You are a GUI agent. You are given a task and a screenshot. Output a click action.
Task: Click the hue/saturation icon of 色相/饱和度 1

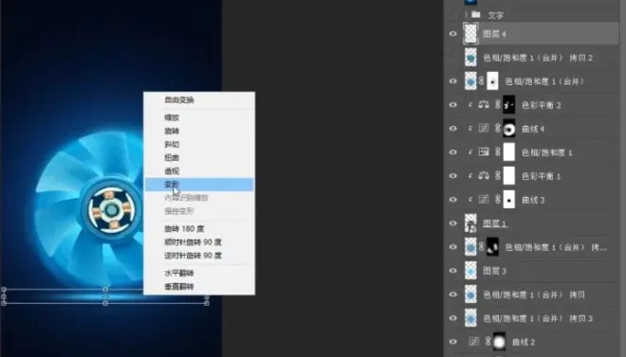(x=484, y=152)
